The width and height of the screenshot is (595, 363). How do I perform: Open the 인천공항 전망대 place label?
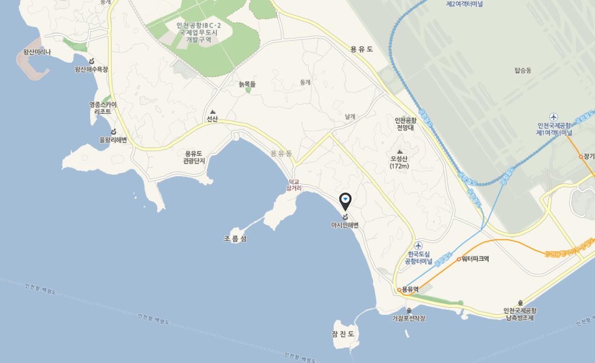405,124
